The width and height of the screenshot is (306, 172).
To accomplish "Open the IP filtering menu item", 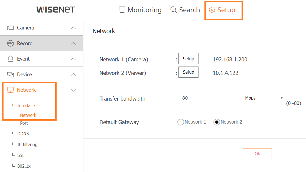I will (27, 144).
